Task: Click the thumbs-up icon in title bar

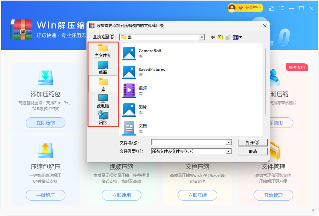Action: (272, 8)
